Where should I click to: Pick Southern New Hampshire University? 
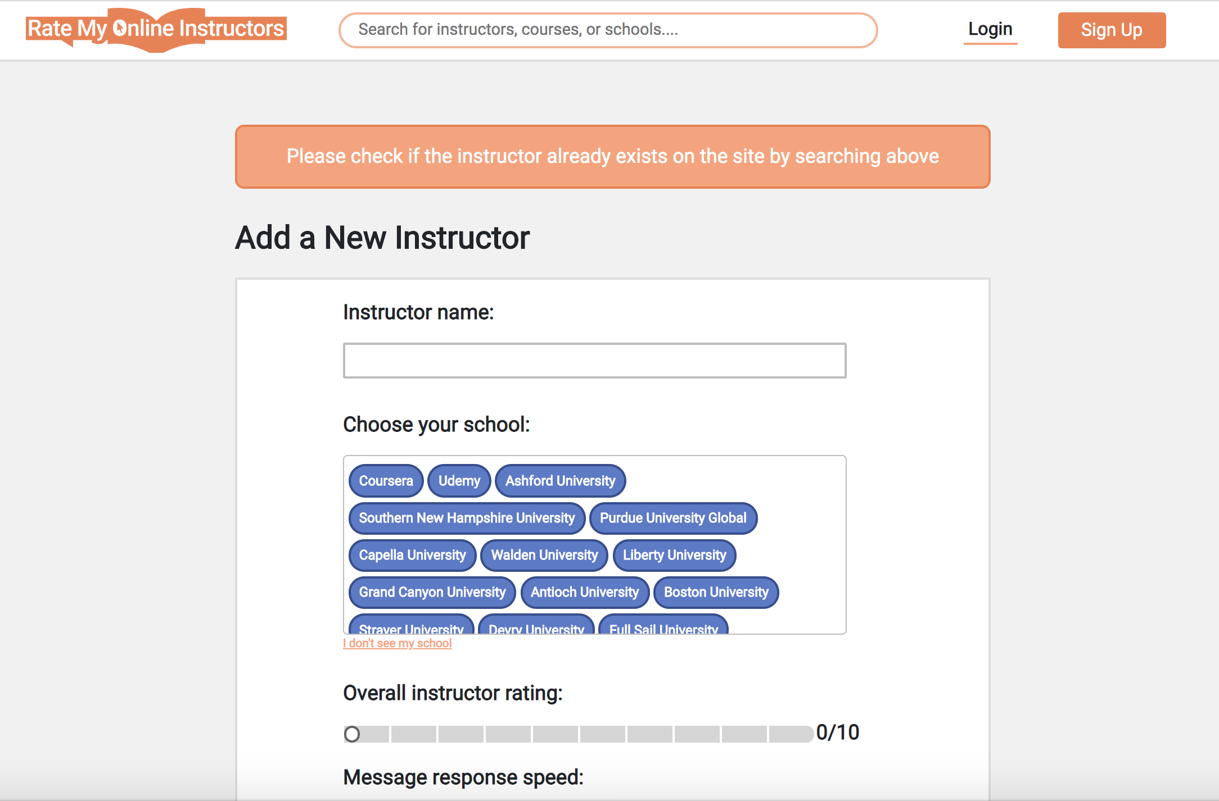coord(466,518)
